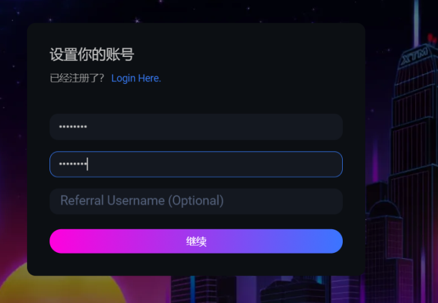Click the XTM sign on the skyscraper
Viewport: 438px width, 303px height.
pyautogui.click(x=414, y=56)
